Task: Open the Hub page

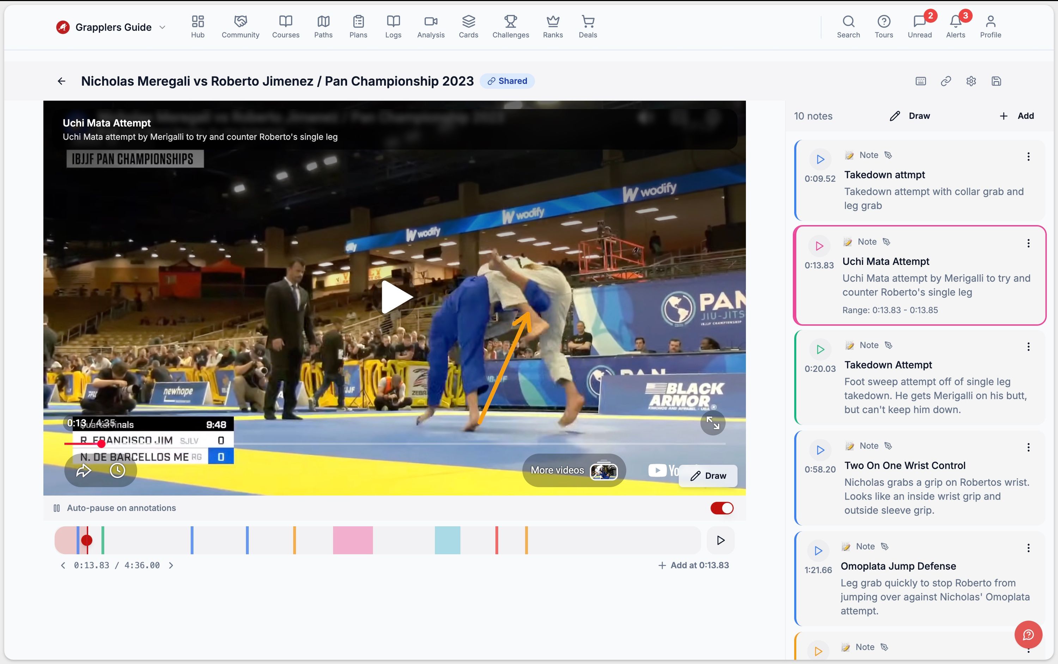Action: [198, 27]
